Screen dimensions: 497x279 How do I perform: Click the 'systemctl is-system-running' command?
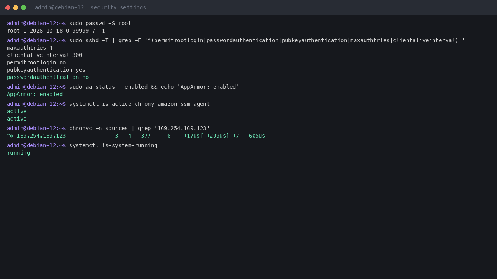tap(113, 145)
